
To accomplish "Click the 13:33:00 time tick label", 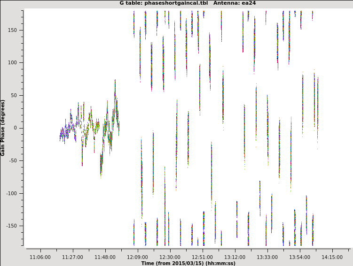I will pyautogui.click(x=267, y=257).
